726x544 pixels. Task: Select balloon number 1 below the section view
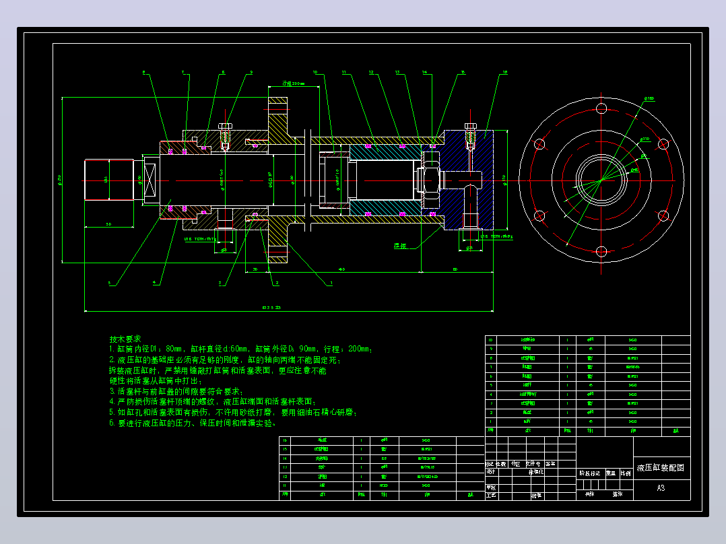331,283
